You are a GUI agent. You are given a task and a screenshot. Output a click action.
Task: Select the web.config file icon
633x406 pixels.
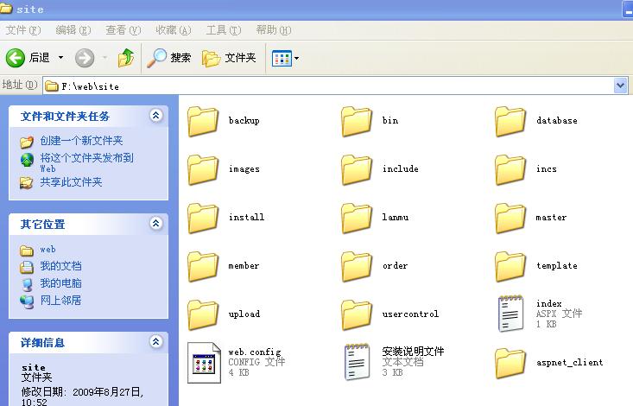(x=204, y=362)
